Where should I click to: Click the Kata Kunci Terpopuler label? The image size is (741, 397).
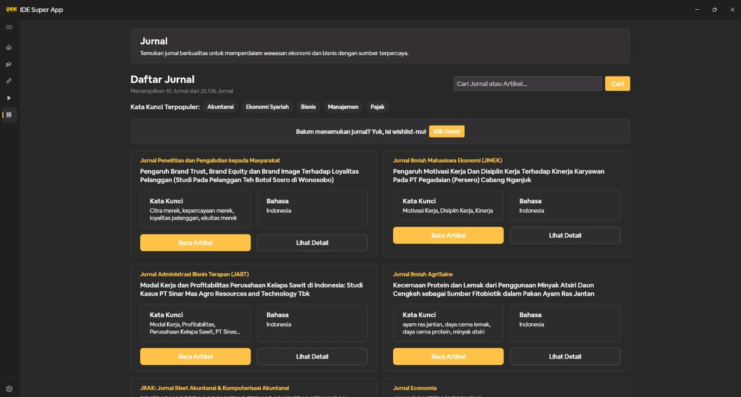click(165, 107)
